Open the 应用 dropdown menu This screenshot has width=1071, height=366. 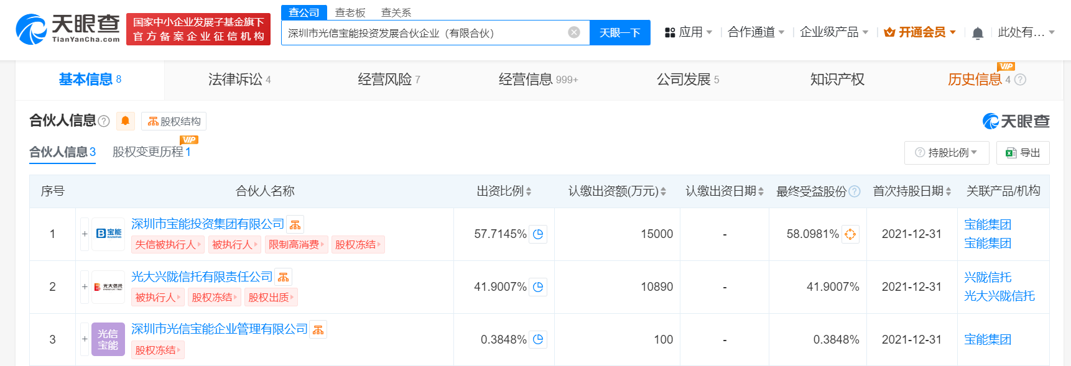[x=688, y=32]
